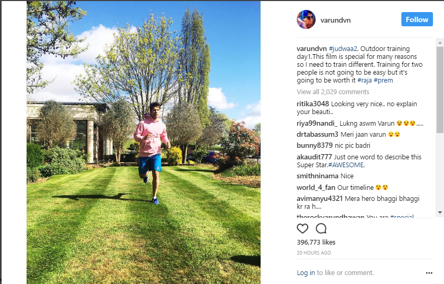Follow the varundvn account

coord(417,19)
